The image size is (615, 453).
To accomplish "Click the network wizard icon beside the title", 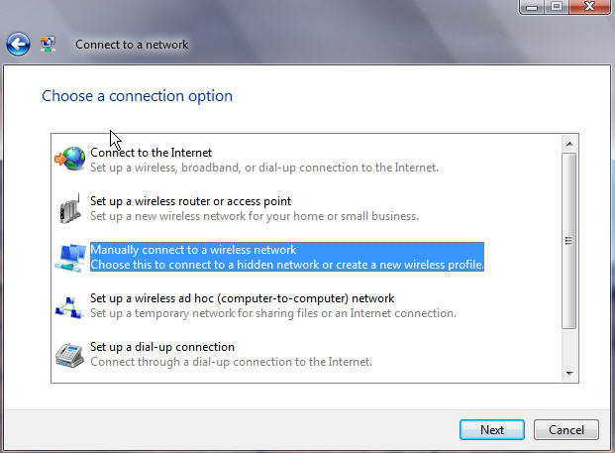I will point(48,44).
